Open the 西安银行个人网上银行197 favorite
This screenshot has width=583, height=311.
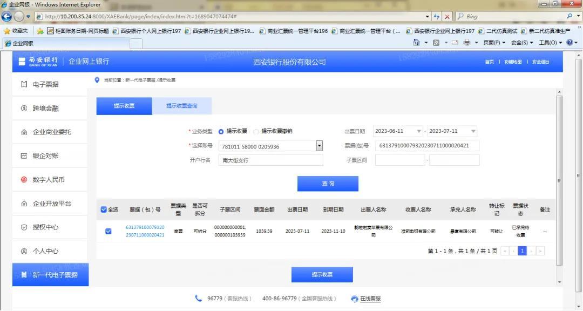tap(147, 31)
